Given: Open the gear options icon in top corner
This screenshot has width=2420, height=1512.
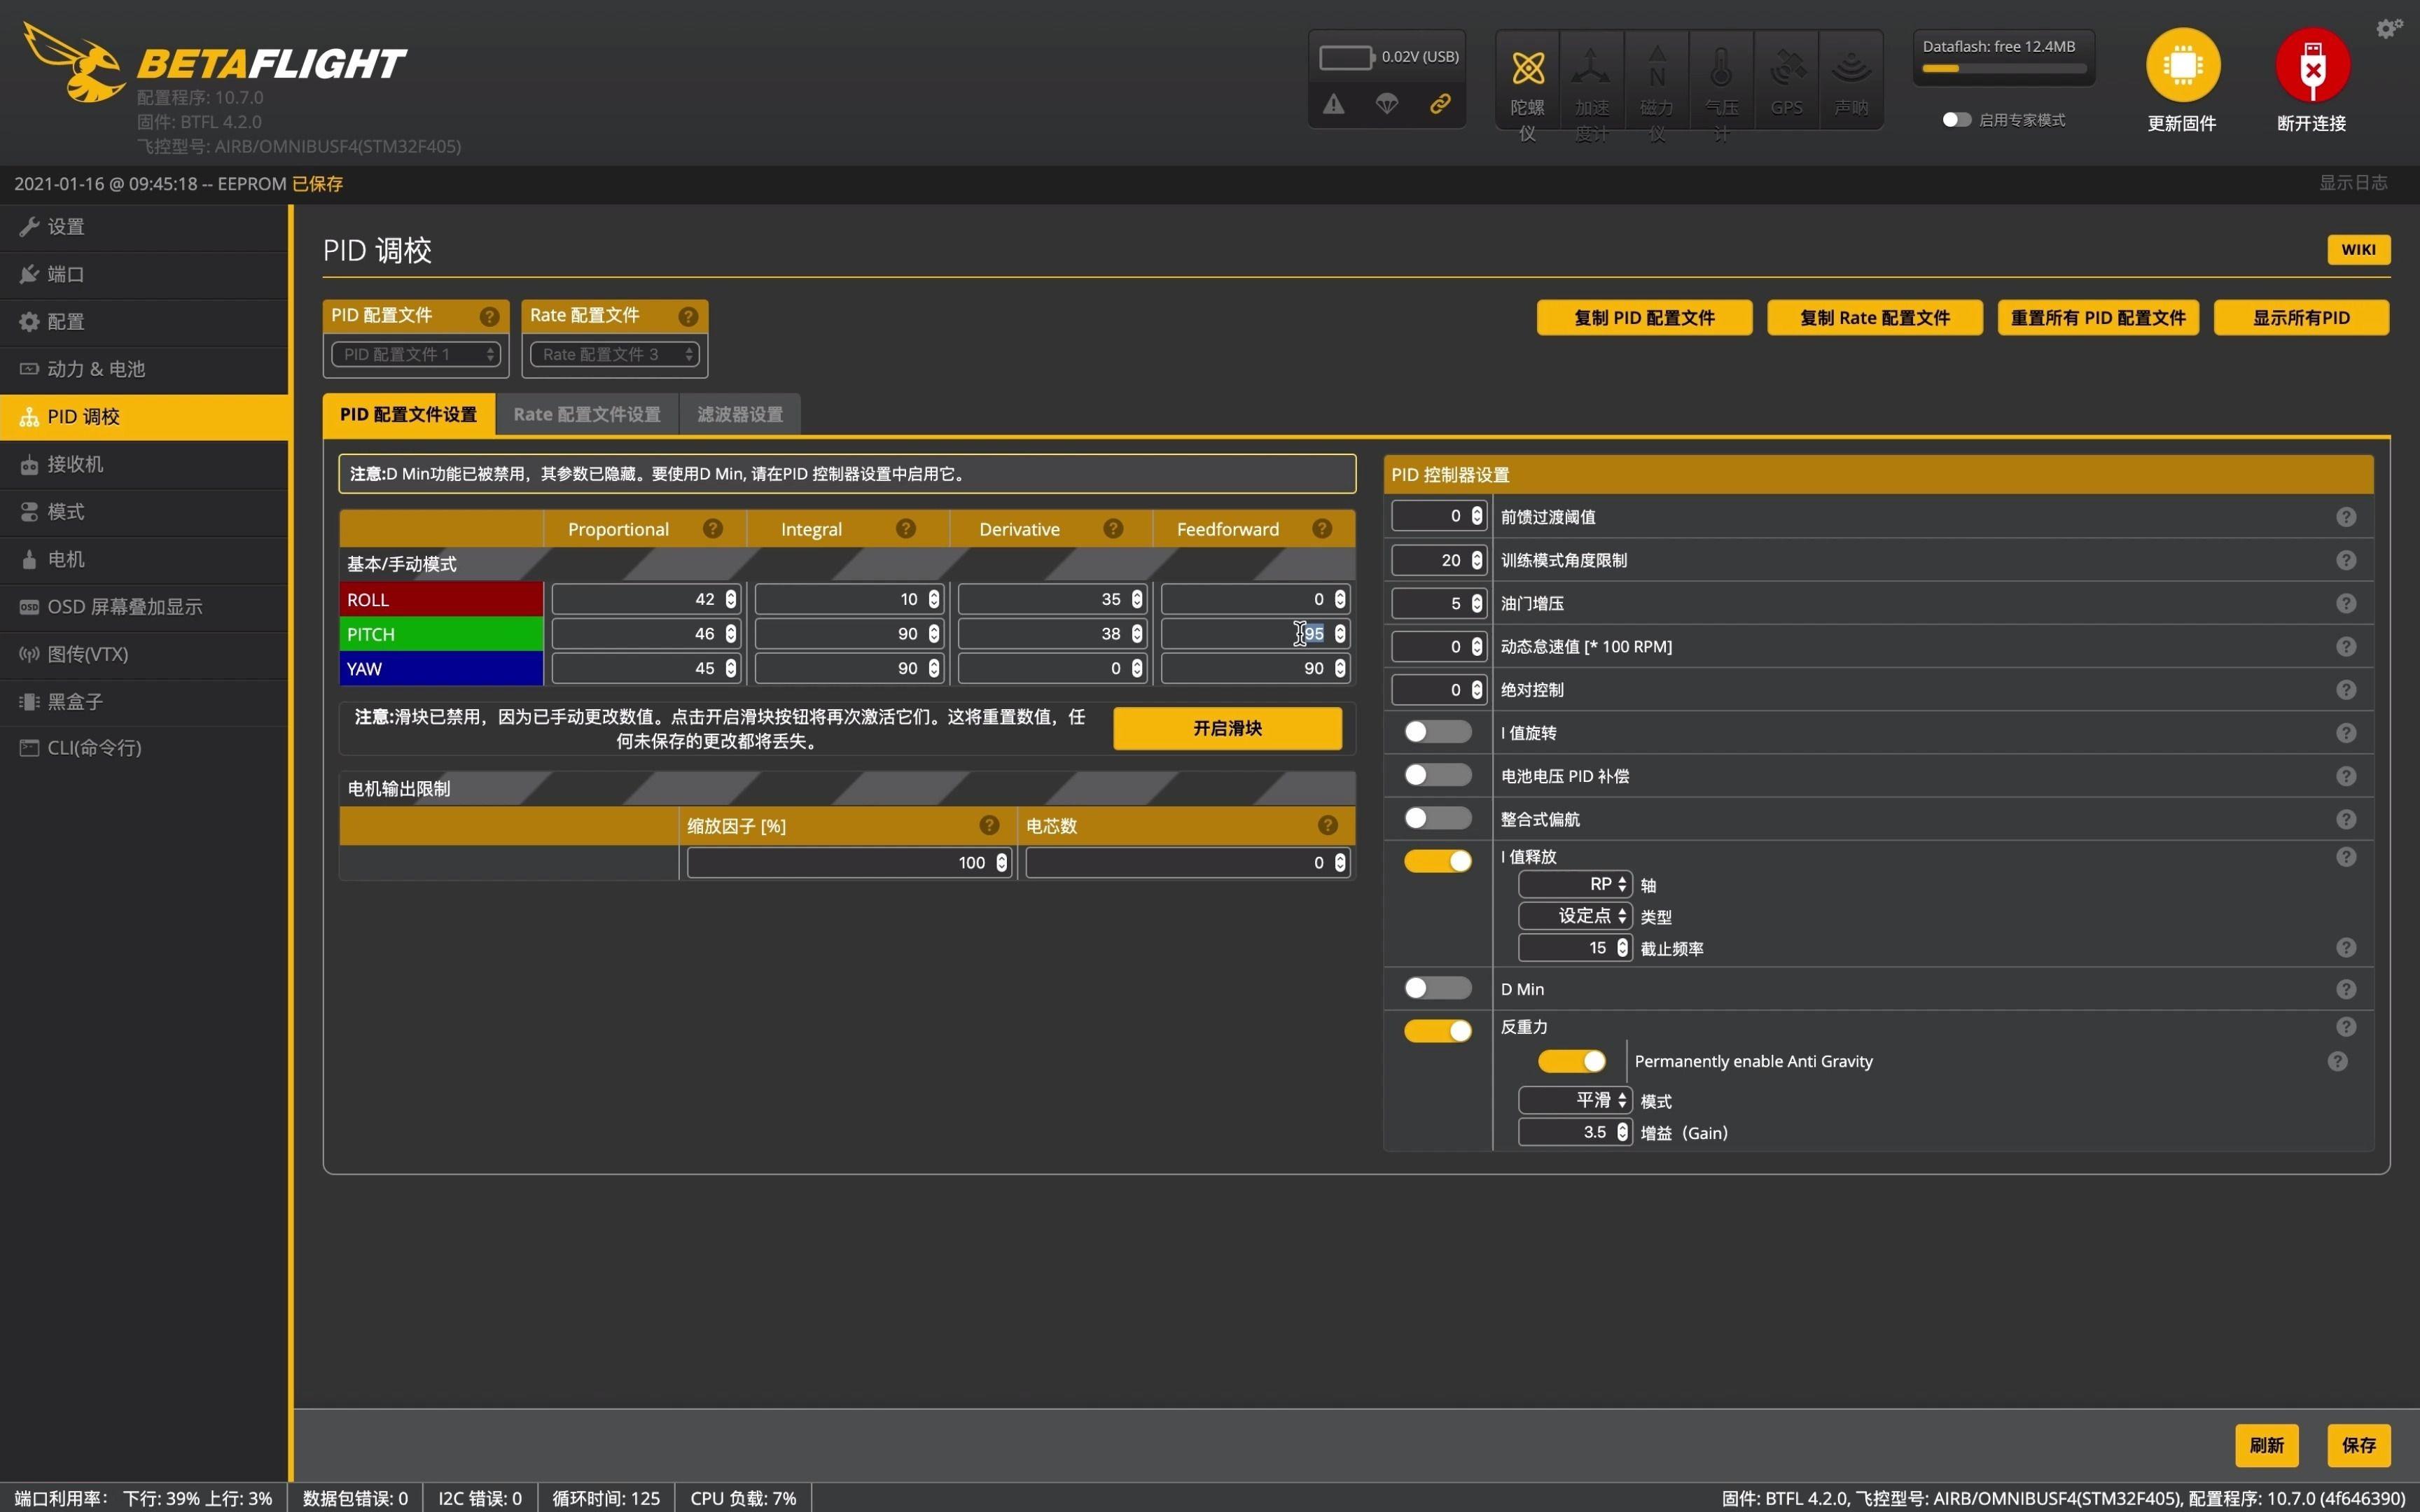Looking at the screenshot, I should click(2389, 28).
